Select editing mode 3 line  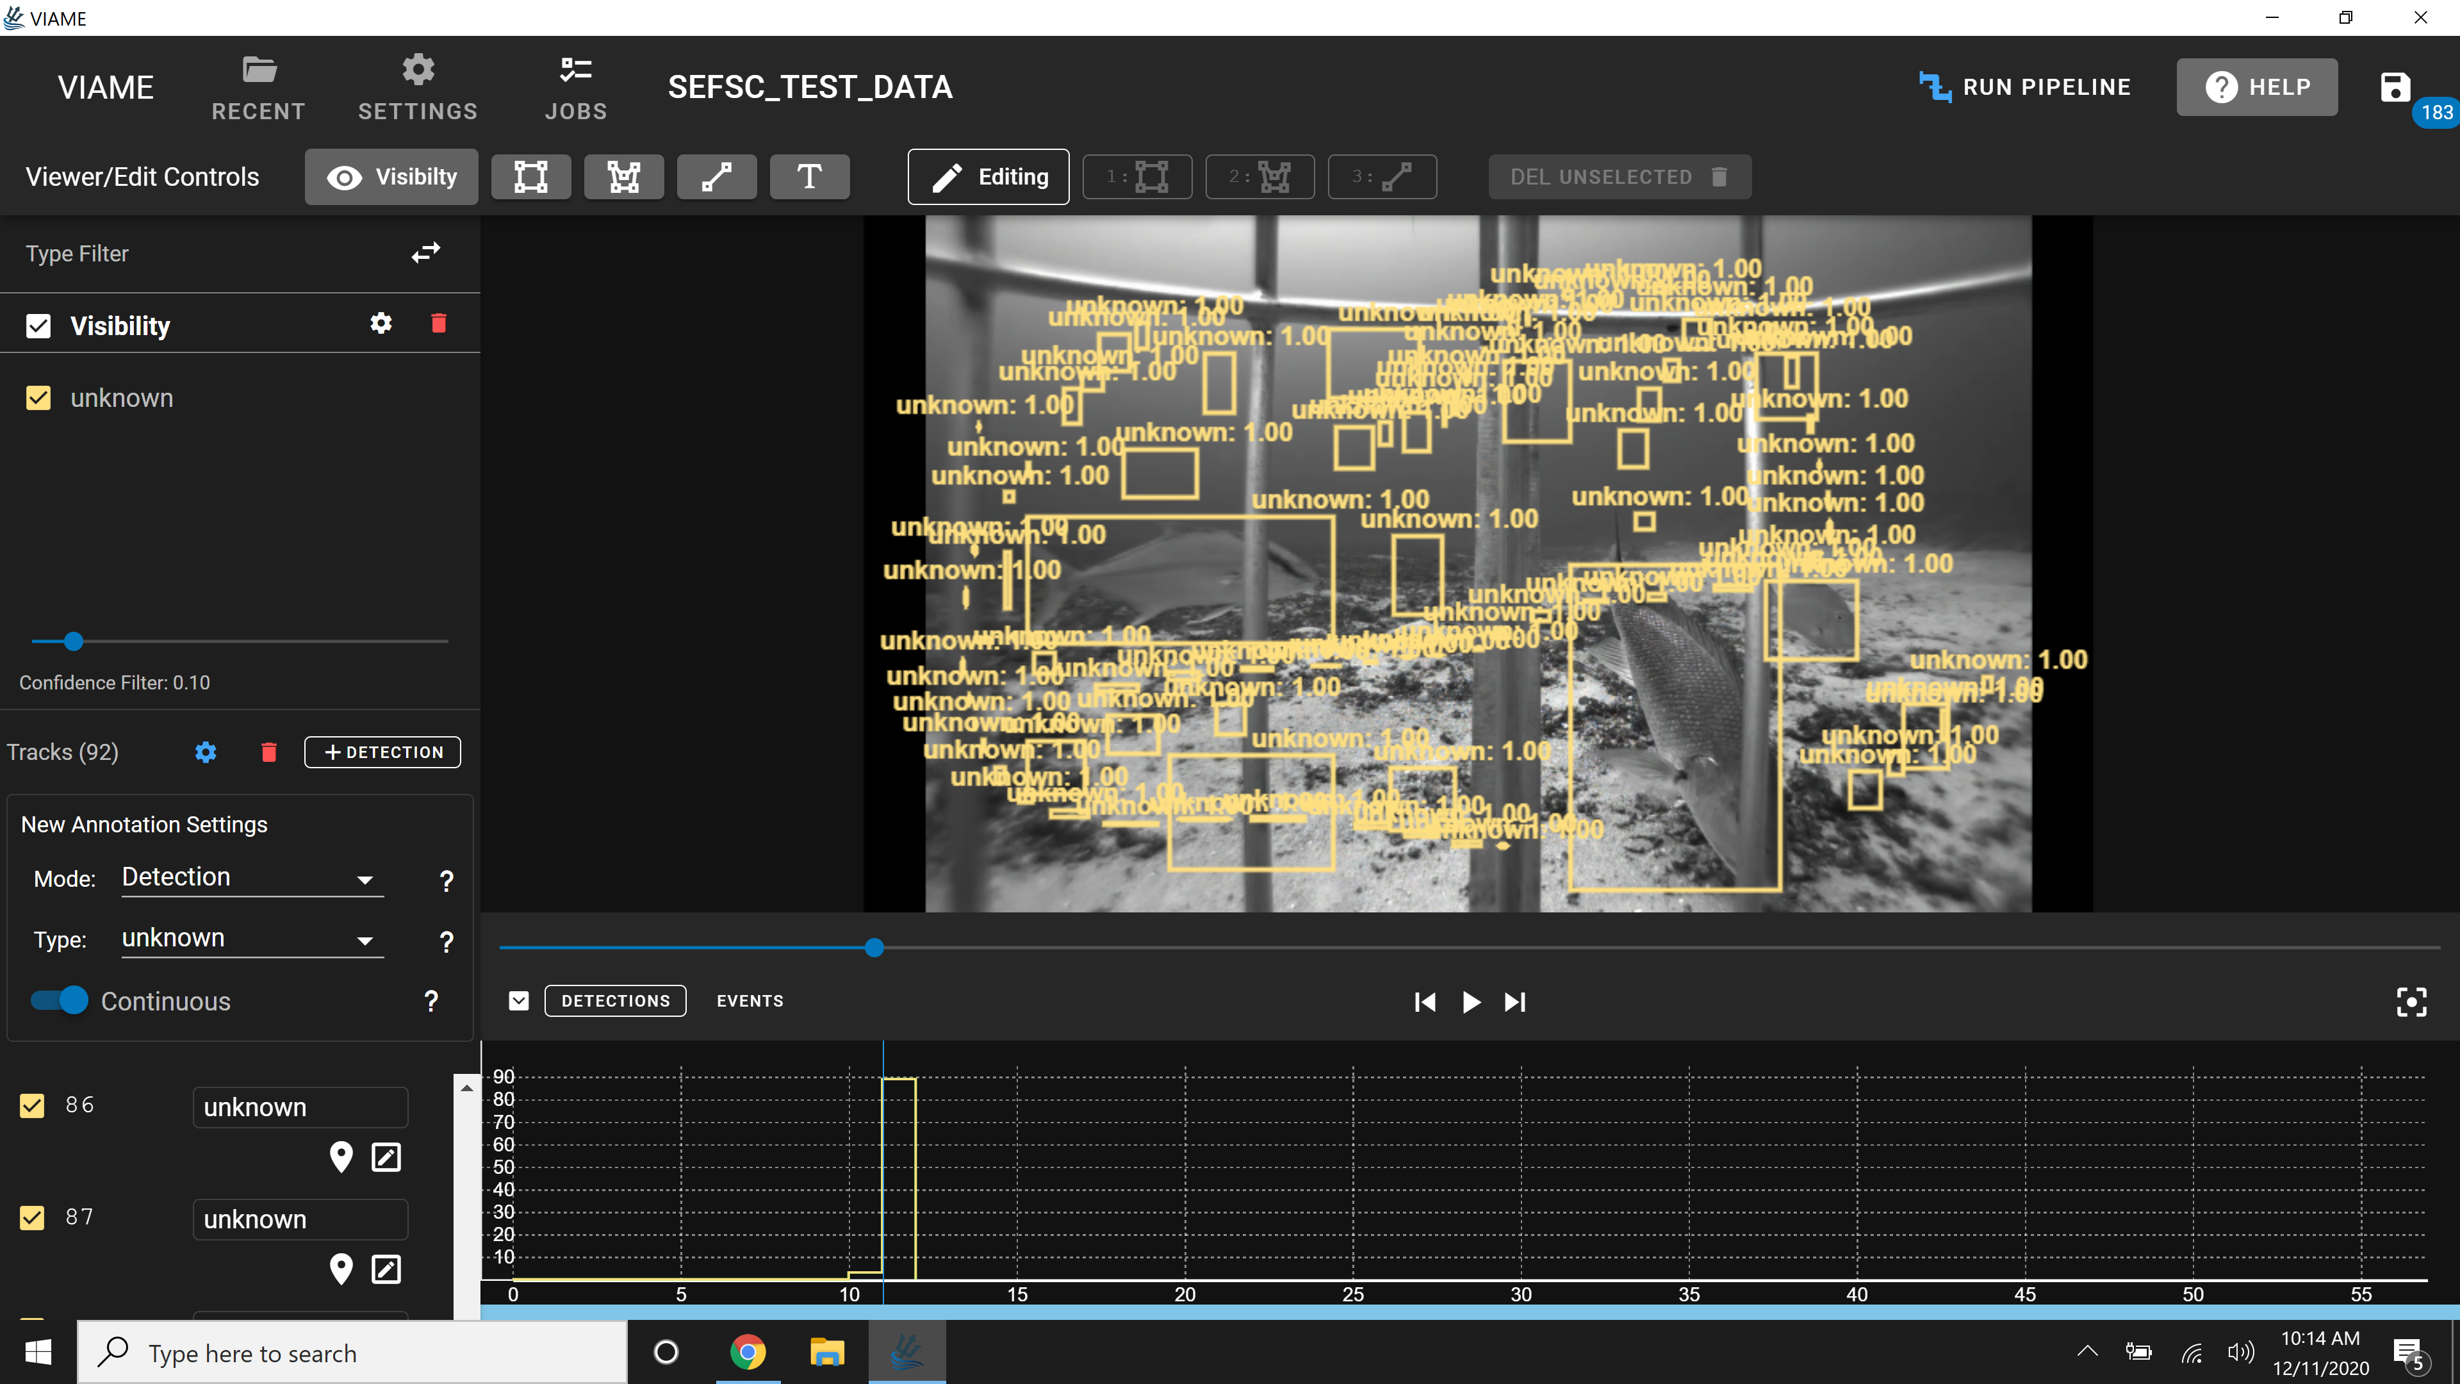[1382, 177]
